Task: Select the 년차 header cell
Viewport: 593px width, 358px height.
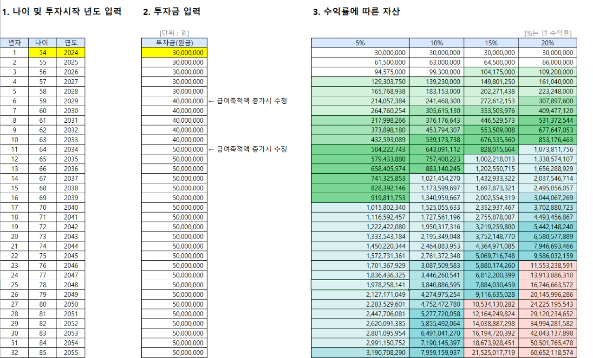Action: click(x=14, y=43)
